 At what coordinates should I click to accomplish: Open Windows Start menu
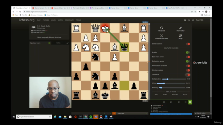coord(14,117)
